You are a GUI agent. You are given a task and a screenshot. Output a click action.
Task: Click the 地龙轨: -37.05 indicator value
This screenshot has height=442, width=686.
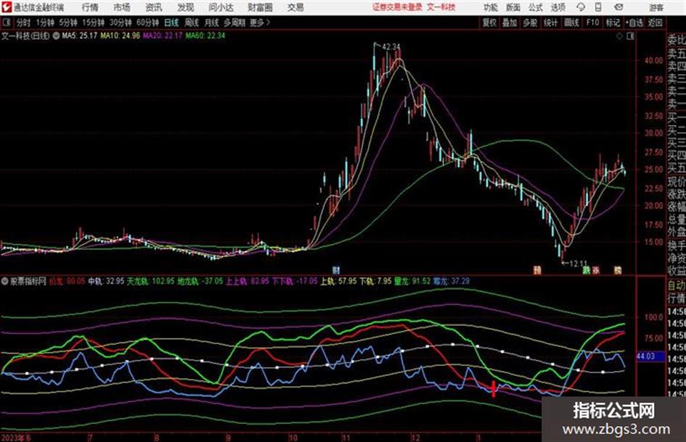[x=200, y=281]
